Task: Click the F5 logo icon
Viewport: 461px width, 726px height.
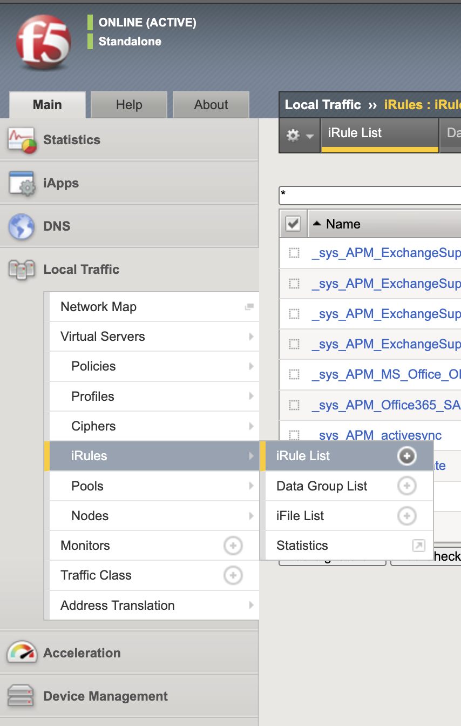Action: coord(44,42)
